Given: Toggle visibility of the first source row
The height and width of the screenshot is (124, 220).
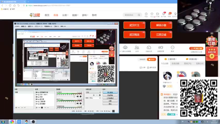Looking at the screenshot, I should click(37, 92).
